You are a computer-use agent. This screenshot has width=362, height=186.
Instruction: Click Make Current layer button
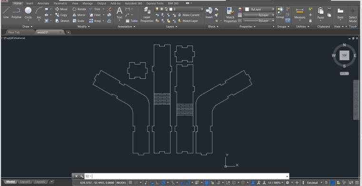pos(189,15)
